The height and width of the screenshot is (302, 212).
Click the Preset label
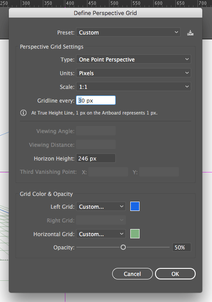[x=66, y=33]
